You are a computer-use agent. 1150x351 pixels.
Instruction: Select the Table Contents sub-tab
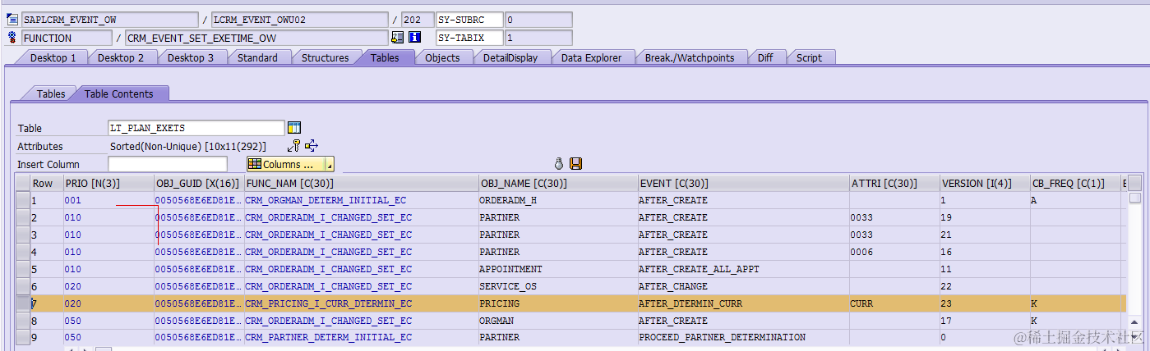[x=119, y=94]
